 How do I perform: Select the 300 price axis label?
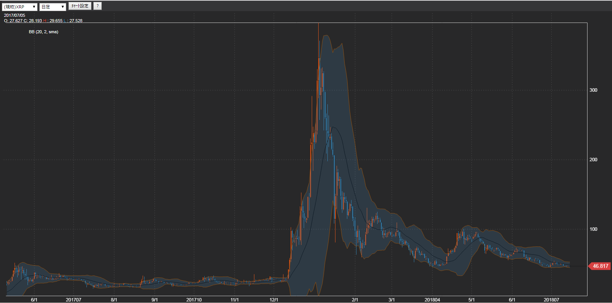(593, 90)
